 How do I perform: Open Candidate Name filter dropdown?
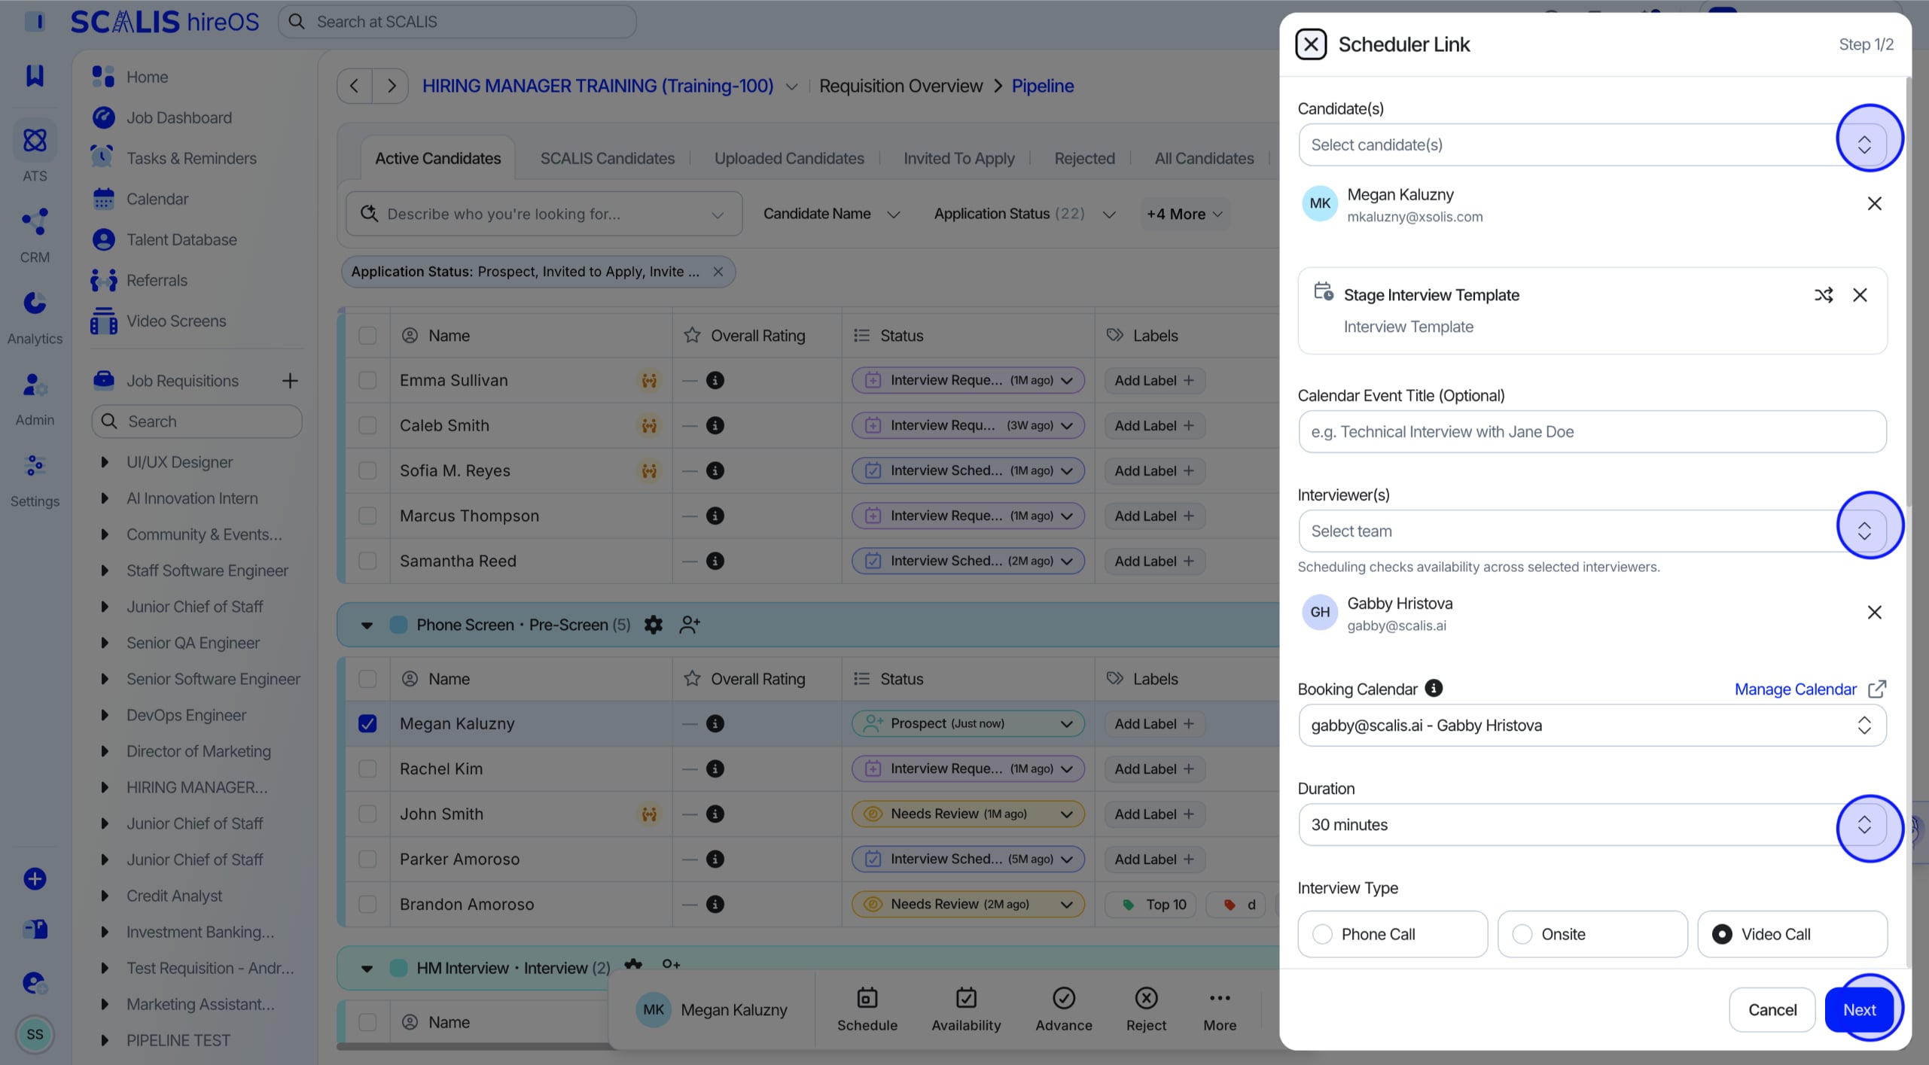831,215
